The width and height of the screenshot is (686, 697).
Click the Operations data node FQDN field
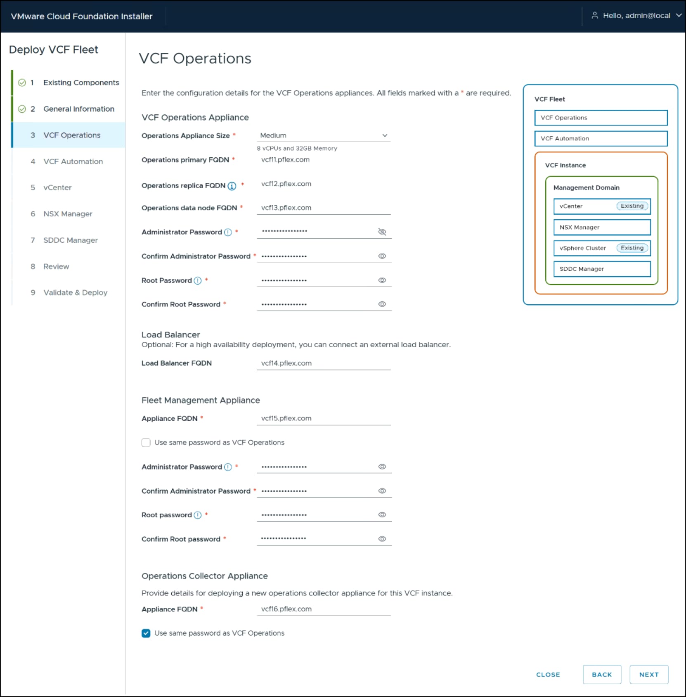pyautogui.click(x=324, y=208)
